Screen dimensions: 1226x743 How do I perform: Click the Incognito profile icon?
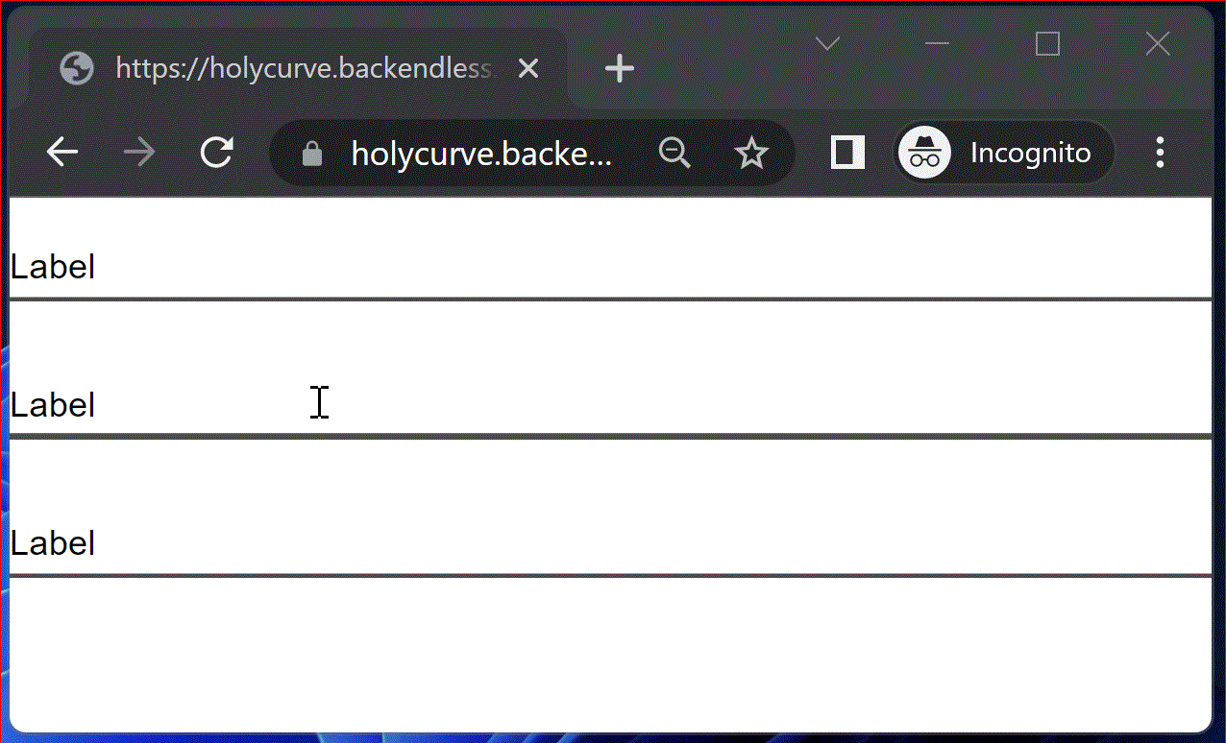pyautogui.click(x=924, y=152)
